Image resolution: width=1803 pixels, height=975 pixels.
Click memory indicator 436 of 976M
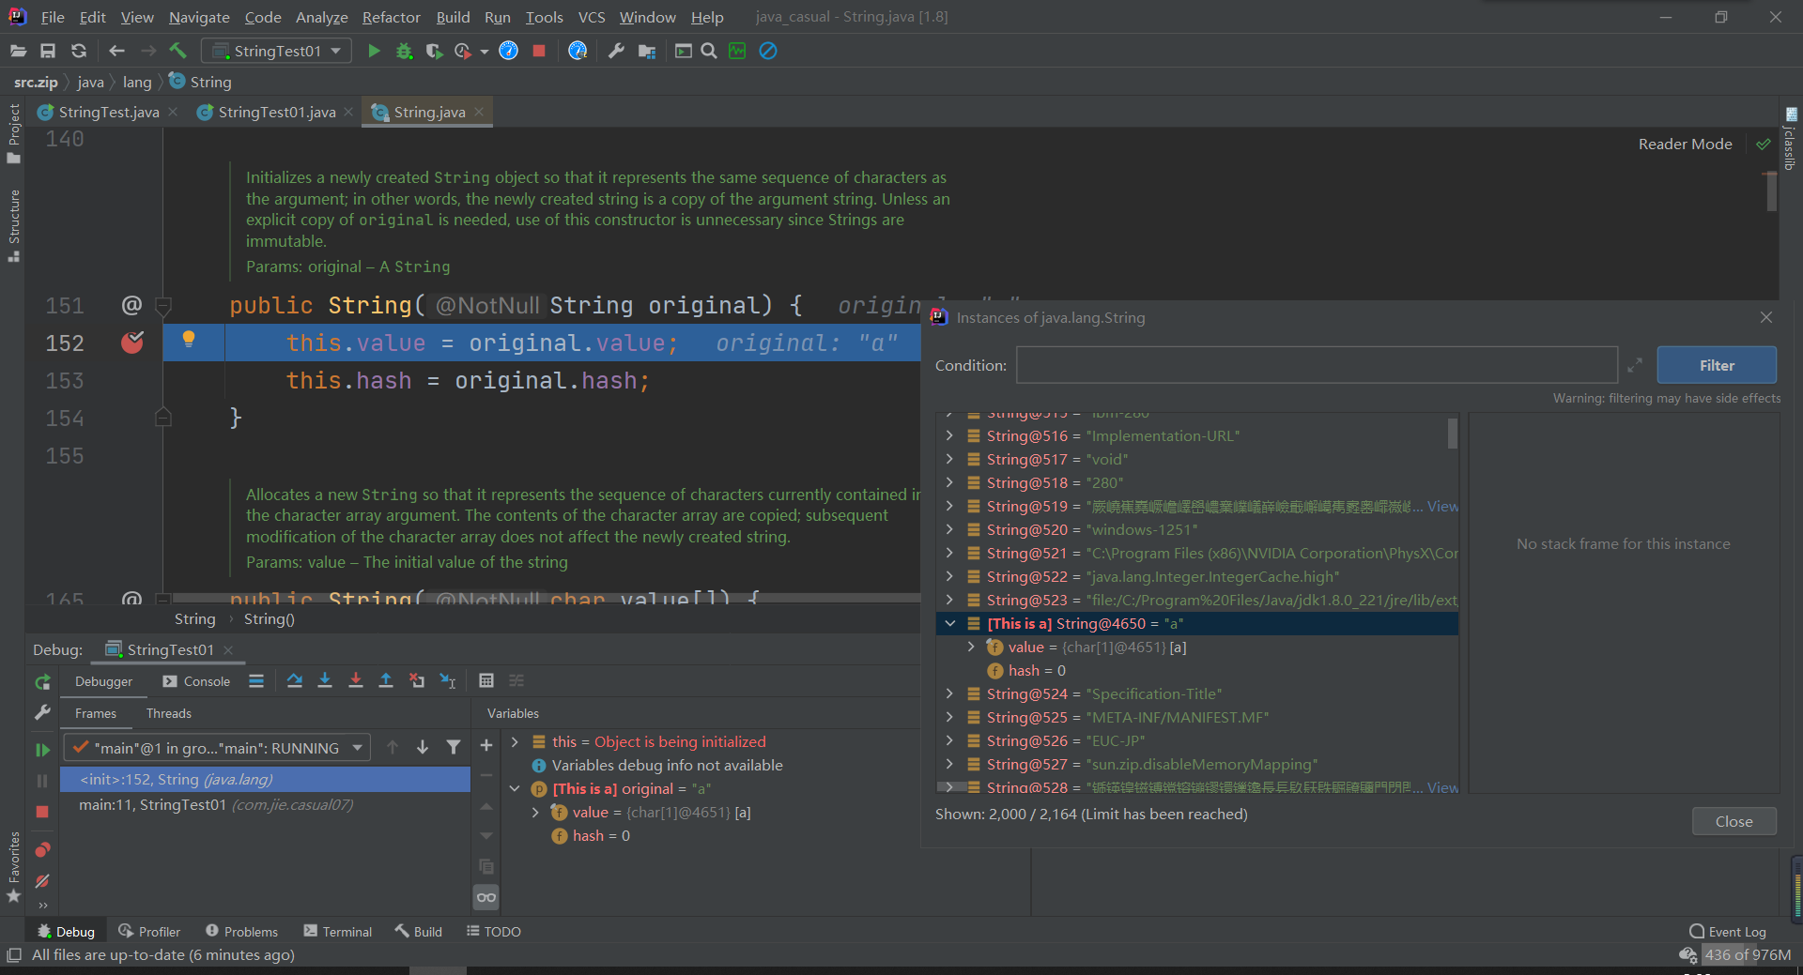(x=1747, y=954)
